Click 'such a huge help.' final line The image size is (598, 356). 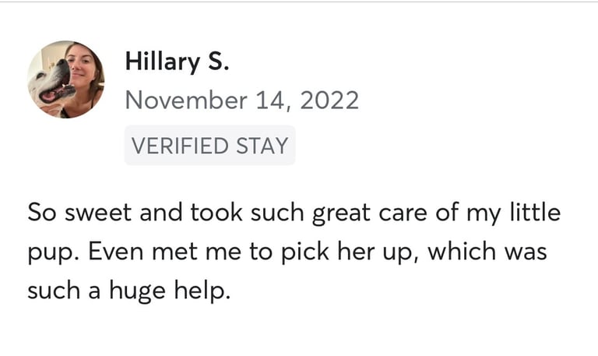(129, 291)
